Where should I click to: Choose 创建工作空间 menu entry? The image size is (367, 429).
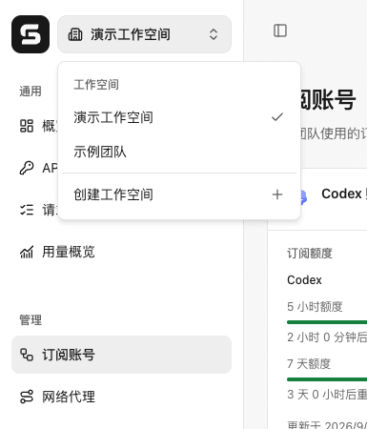click(x=179, y=194)
